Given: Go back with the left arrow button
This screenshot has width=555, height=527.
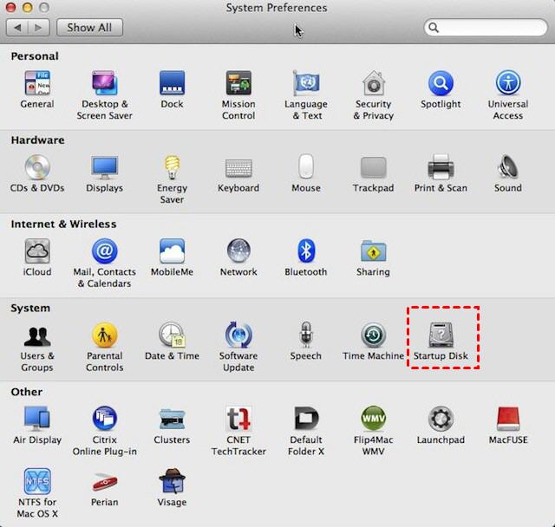Looking at the screenshot, I should (x=17, y=28).
